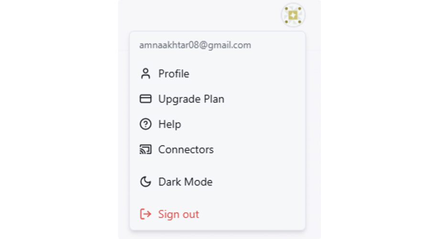Click the user avatar icon
439x239 pixels.
(293, 15)
